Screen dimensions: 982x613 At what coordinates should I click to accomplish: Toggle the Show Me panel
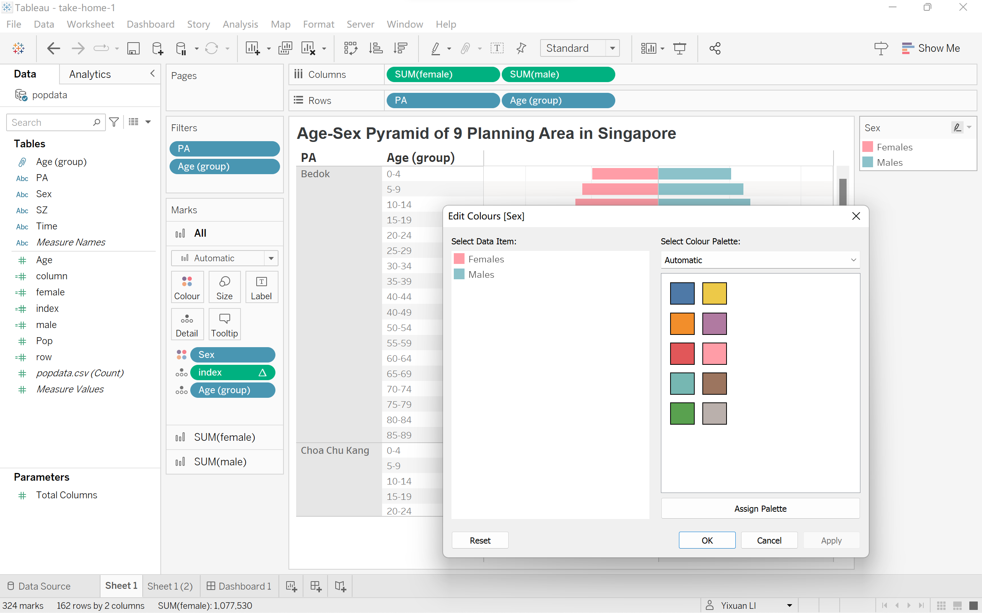tap(931, 48)
